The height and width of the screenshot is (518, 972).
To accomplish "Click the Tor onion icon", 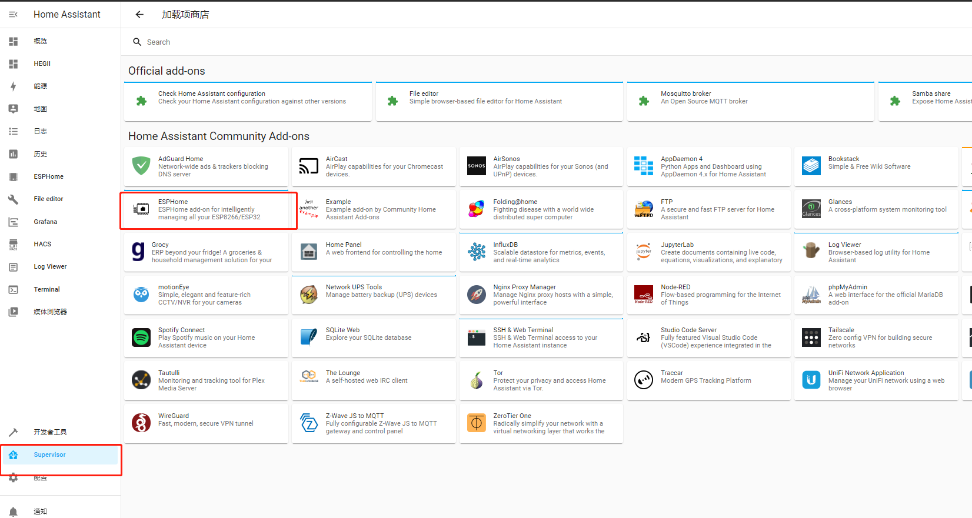I will (476, 380).
